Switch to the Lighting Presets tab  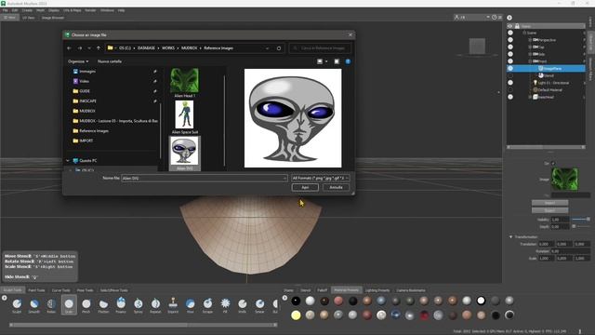377,290
